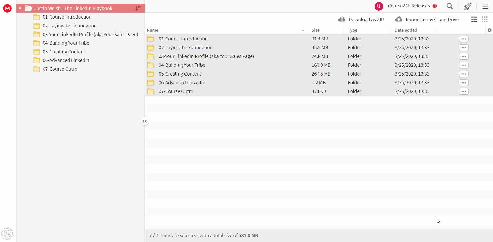The width and height of the screenshot is (493, 242).
Task: Open options menu for 07-Course Outro row
Action: tap(464, 91)
